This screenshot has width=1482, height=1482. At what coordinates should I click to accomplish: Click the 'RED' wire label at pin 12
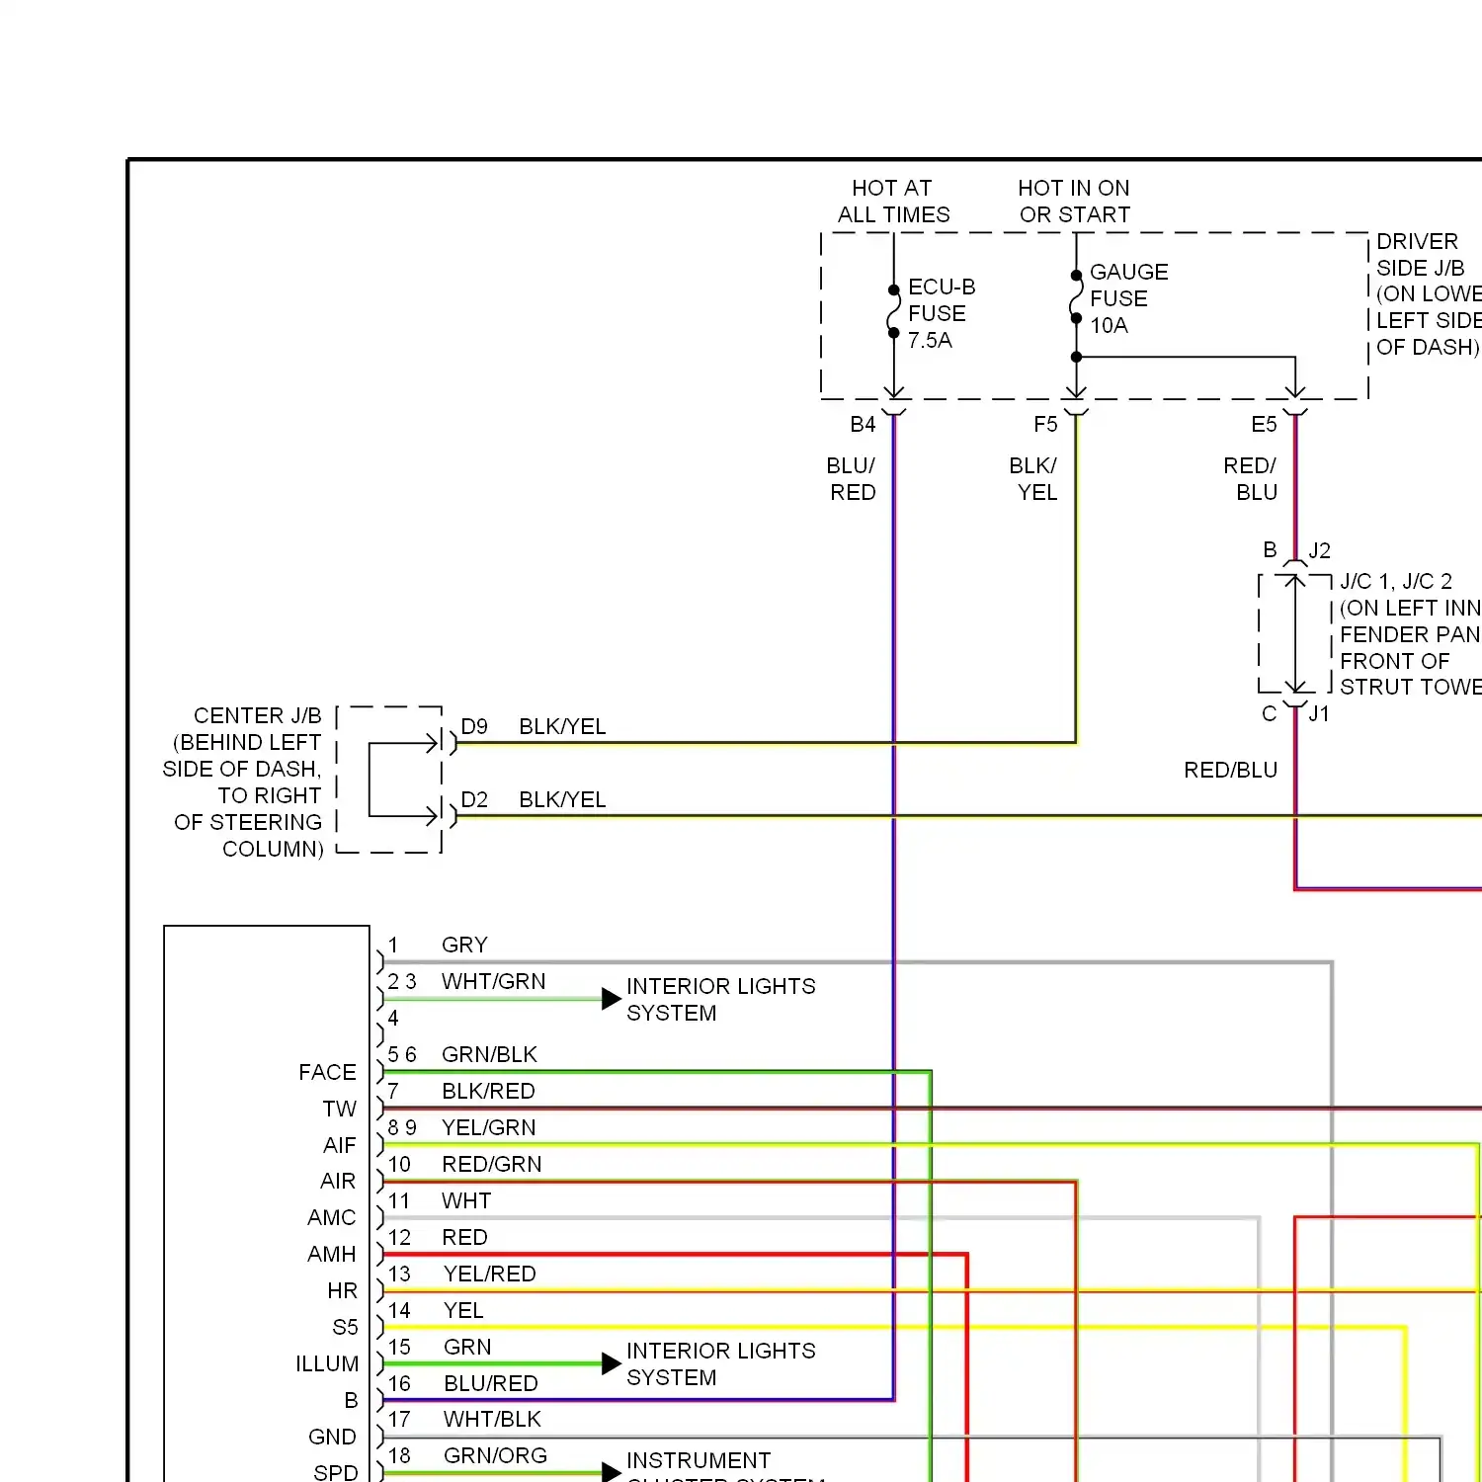[x=464, y=1238]
